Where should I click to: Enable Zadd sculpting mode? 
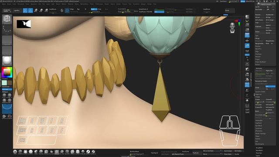94,9
